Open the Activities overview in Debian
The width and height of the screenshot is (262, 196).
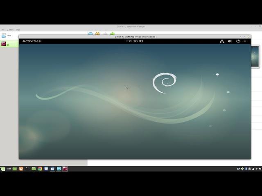[x=32, y=41]
